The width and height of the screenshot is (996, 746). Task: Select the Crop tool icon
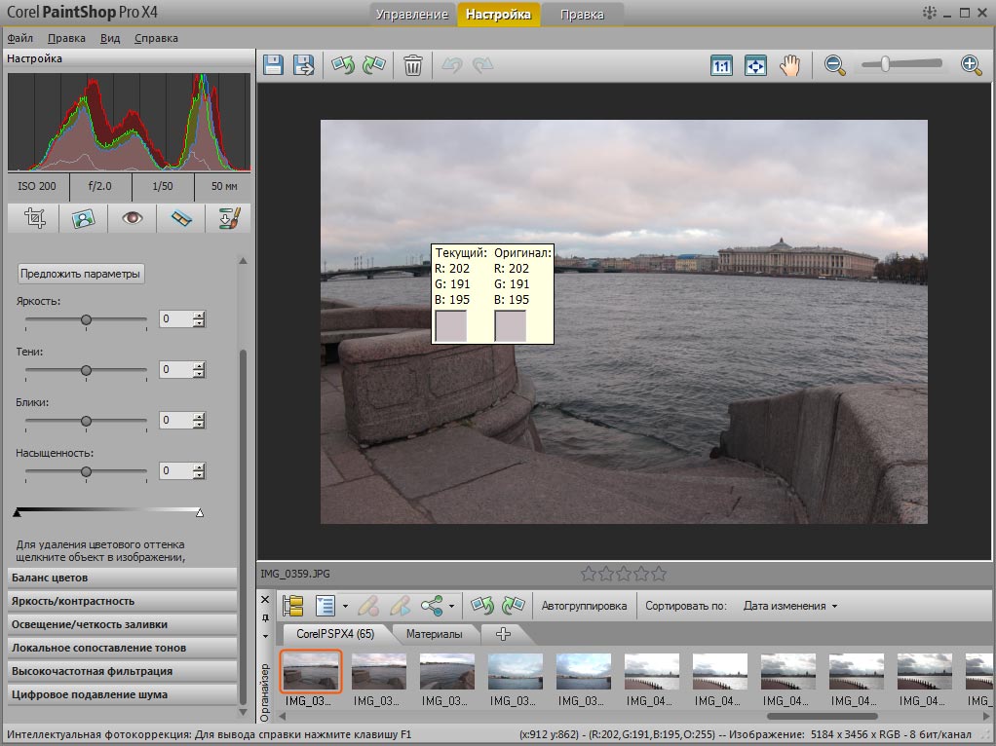[35, 218]
